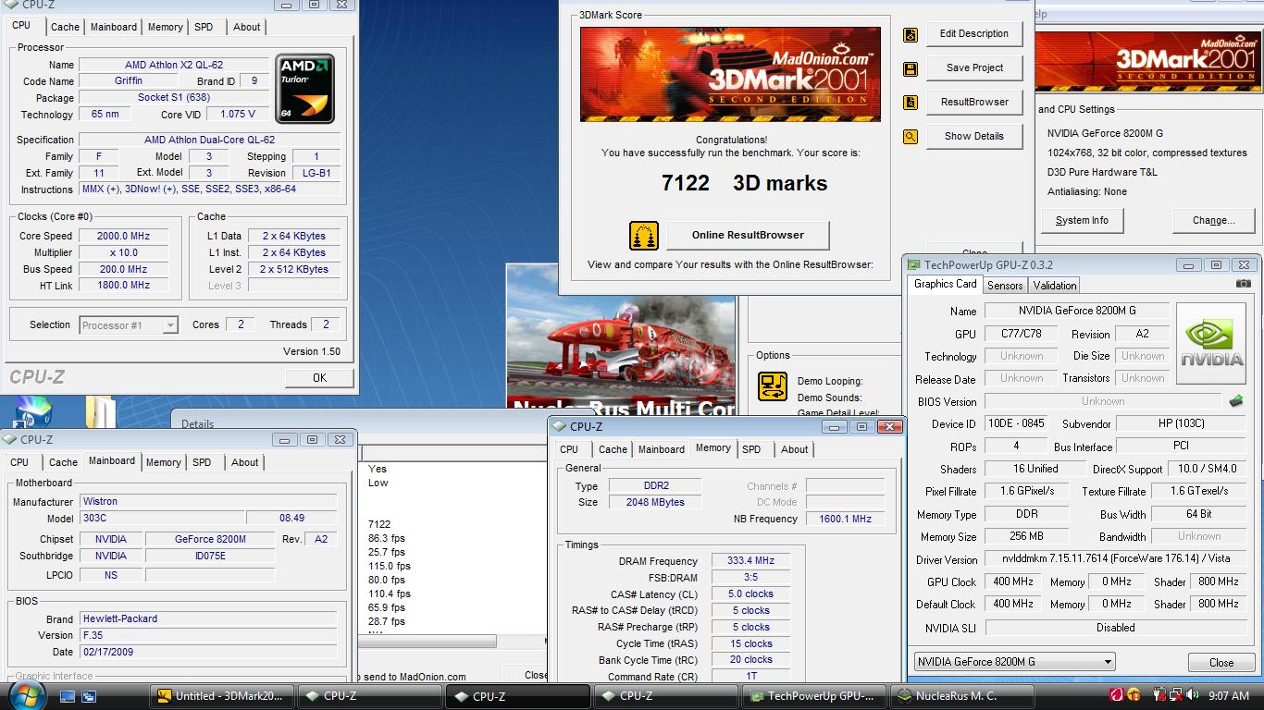Click the Save Project button

coord(974,67)
